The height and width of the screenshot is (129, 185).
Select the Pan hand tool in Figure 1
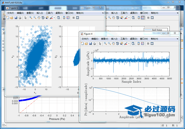tap(39, 18)
